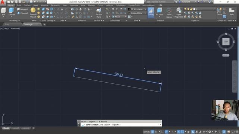The image size is (239, 134).
Task: Open the 2D Wireframe visual style dropdown
Action: point(137,9)
